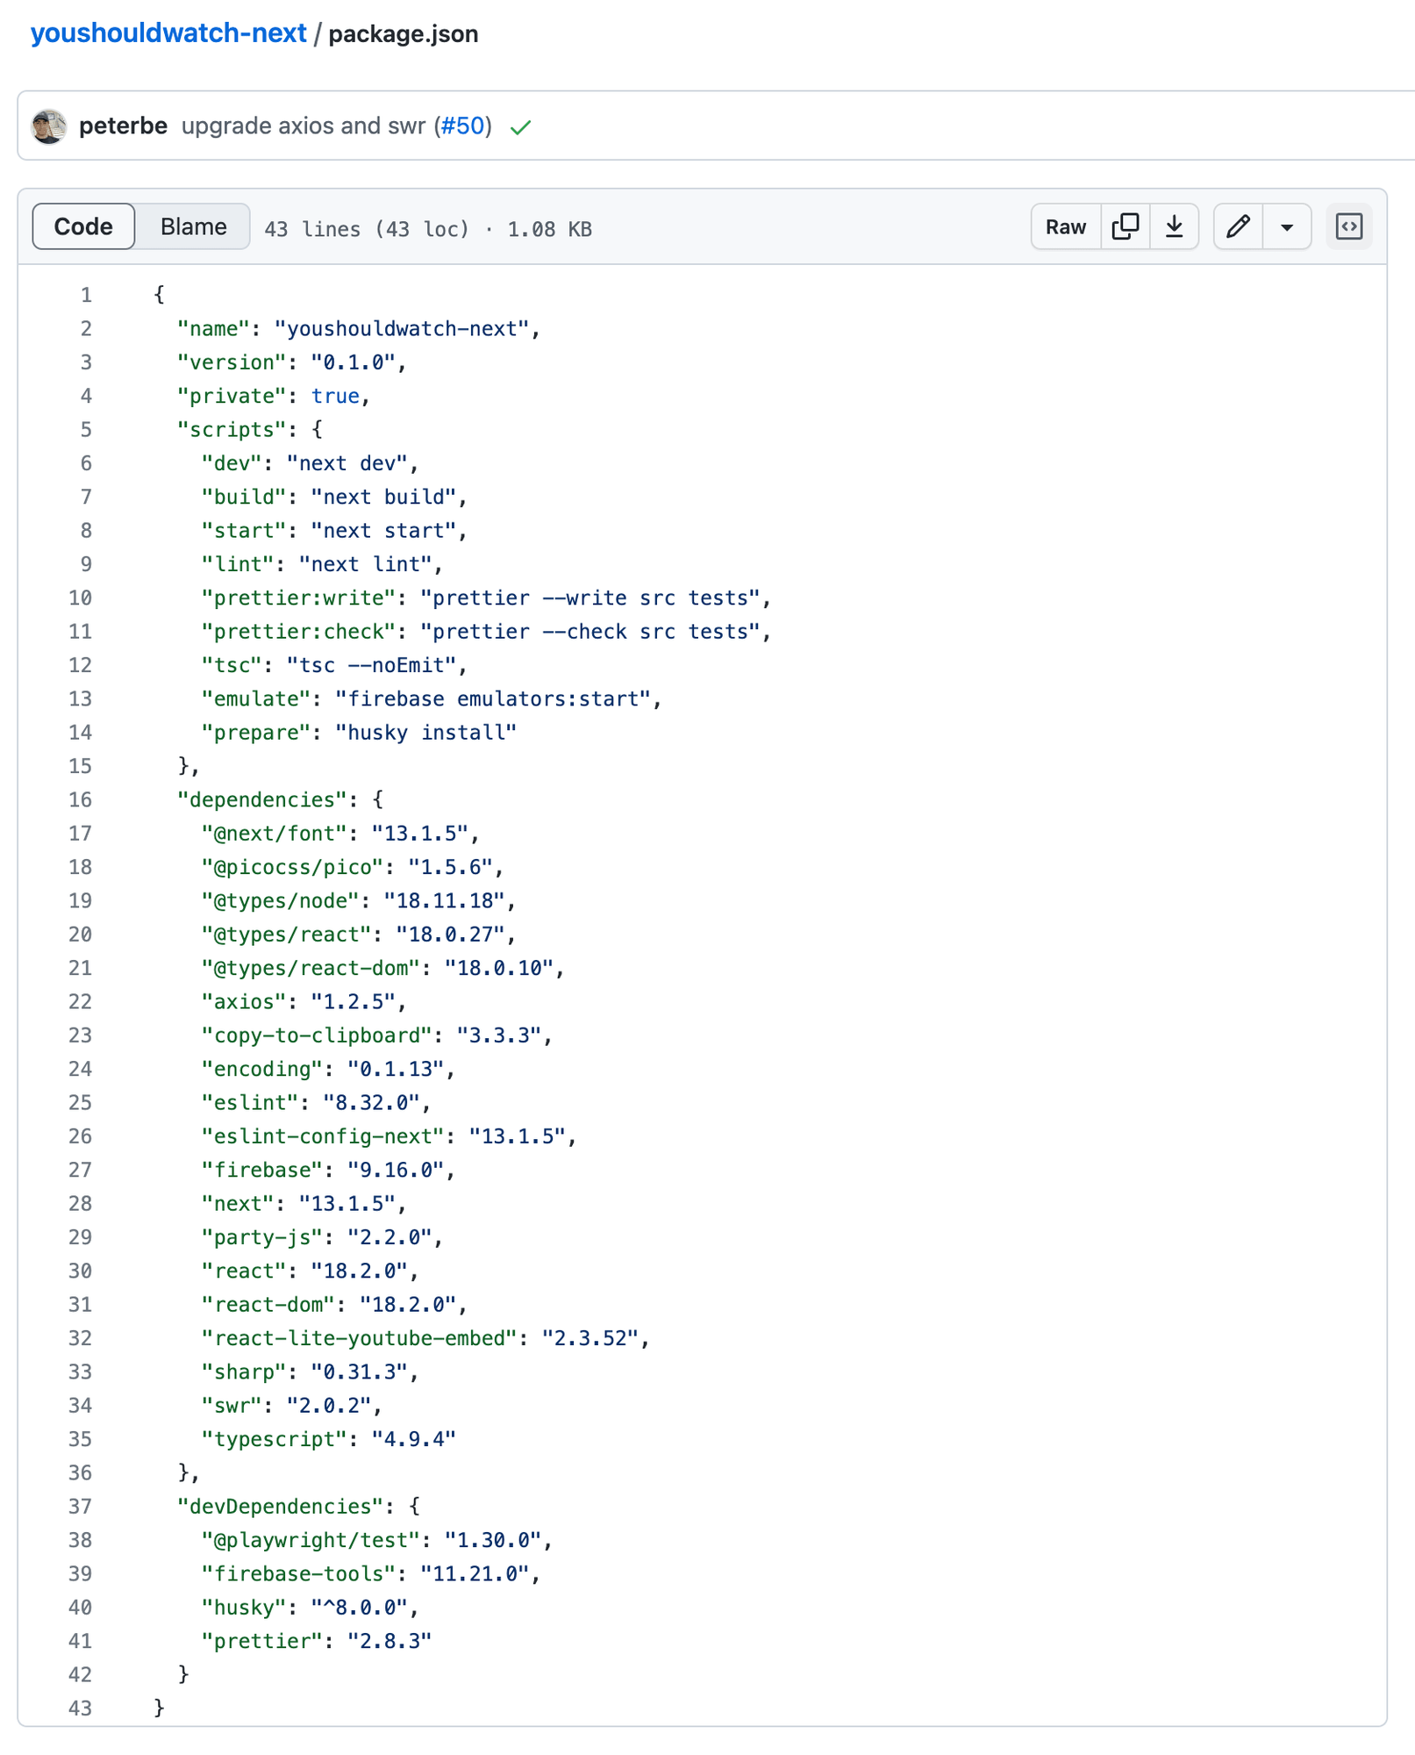The height and width of the screenshot is (1755, 1415).
Task: Select line number 16 in gutter
Action: 81,800
